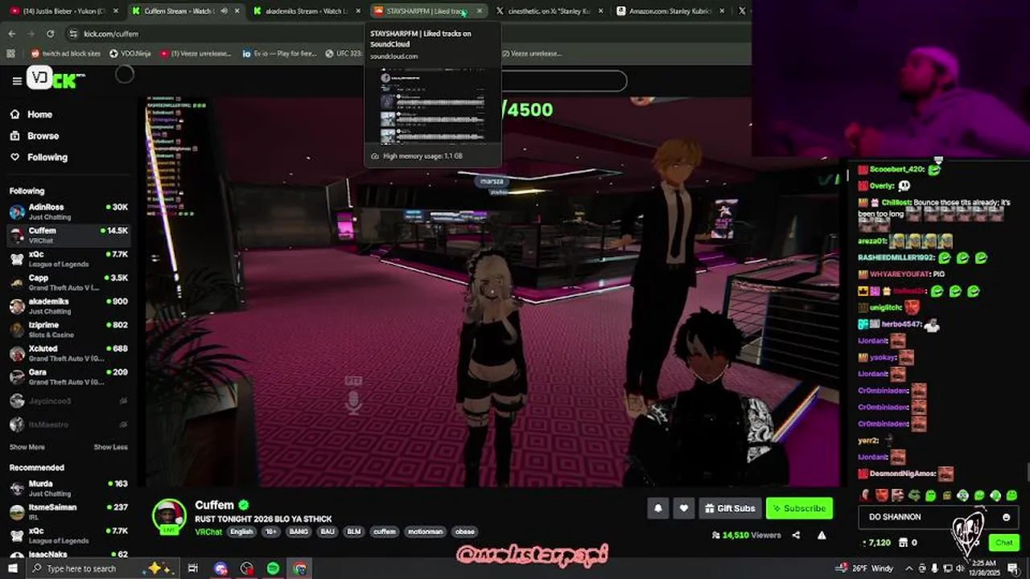The width and height of the screenshot is (1030, 579).
Task: Click the Gift Subs button
Action: click(729, 508)
